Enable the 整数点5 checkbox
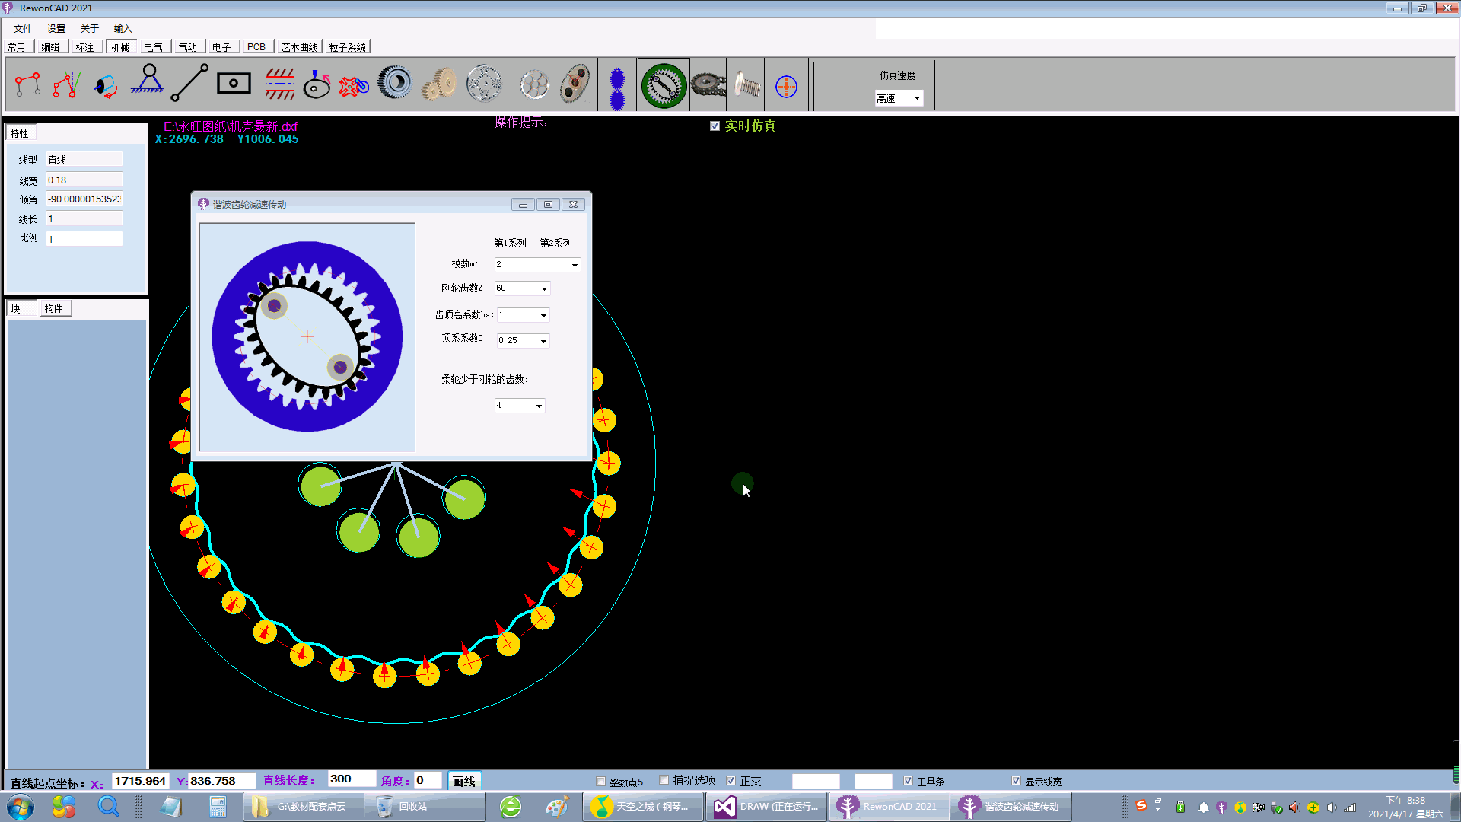 click(x=601, y=782)
